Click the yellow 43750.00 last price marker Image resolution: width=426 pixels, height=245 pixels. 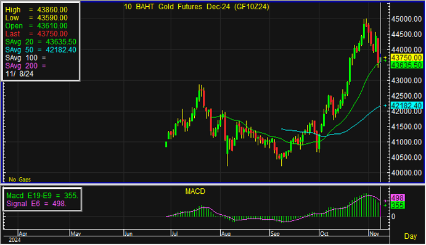[406, 57]
